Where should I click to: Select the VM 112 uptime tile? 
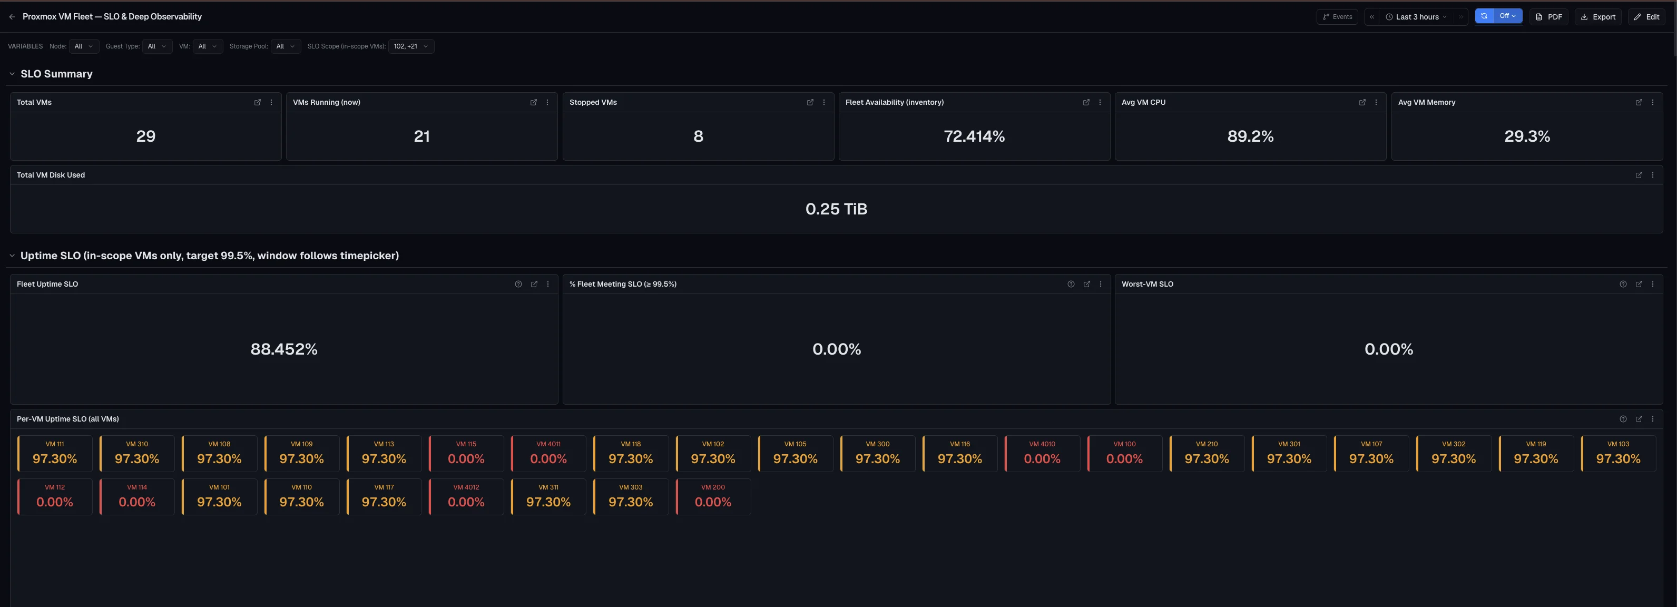tap(55, 497)
